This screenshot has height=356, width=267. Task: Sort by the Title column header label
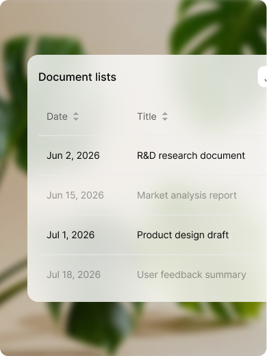(147, 116)
